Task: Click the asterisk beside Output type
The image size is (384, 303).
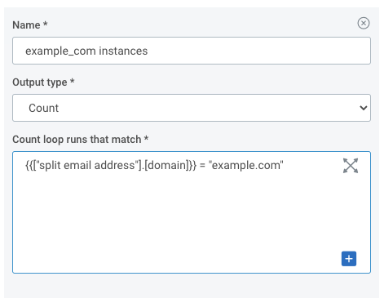Action: pos(73,81)
